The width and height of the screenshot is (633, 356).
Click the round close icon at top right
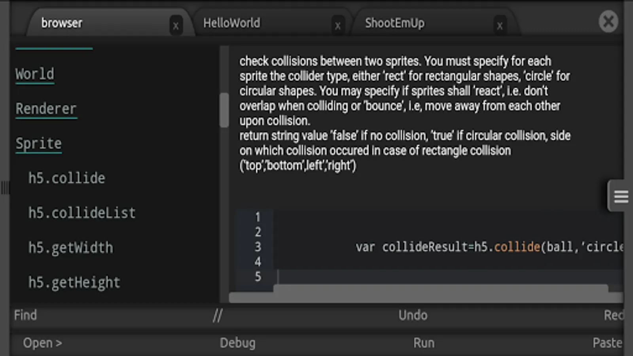(608, 21)
